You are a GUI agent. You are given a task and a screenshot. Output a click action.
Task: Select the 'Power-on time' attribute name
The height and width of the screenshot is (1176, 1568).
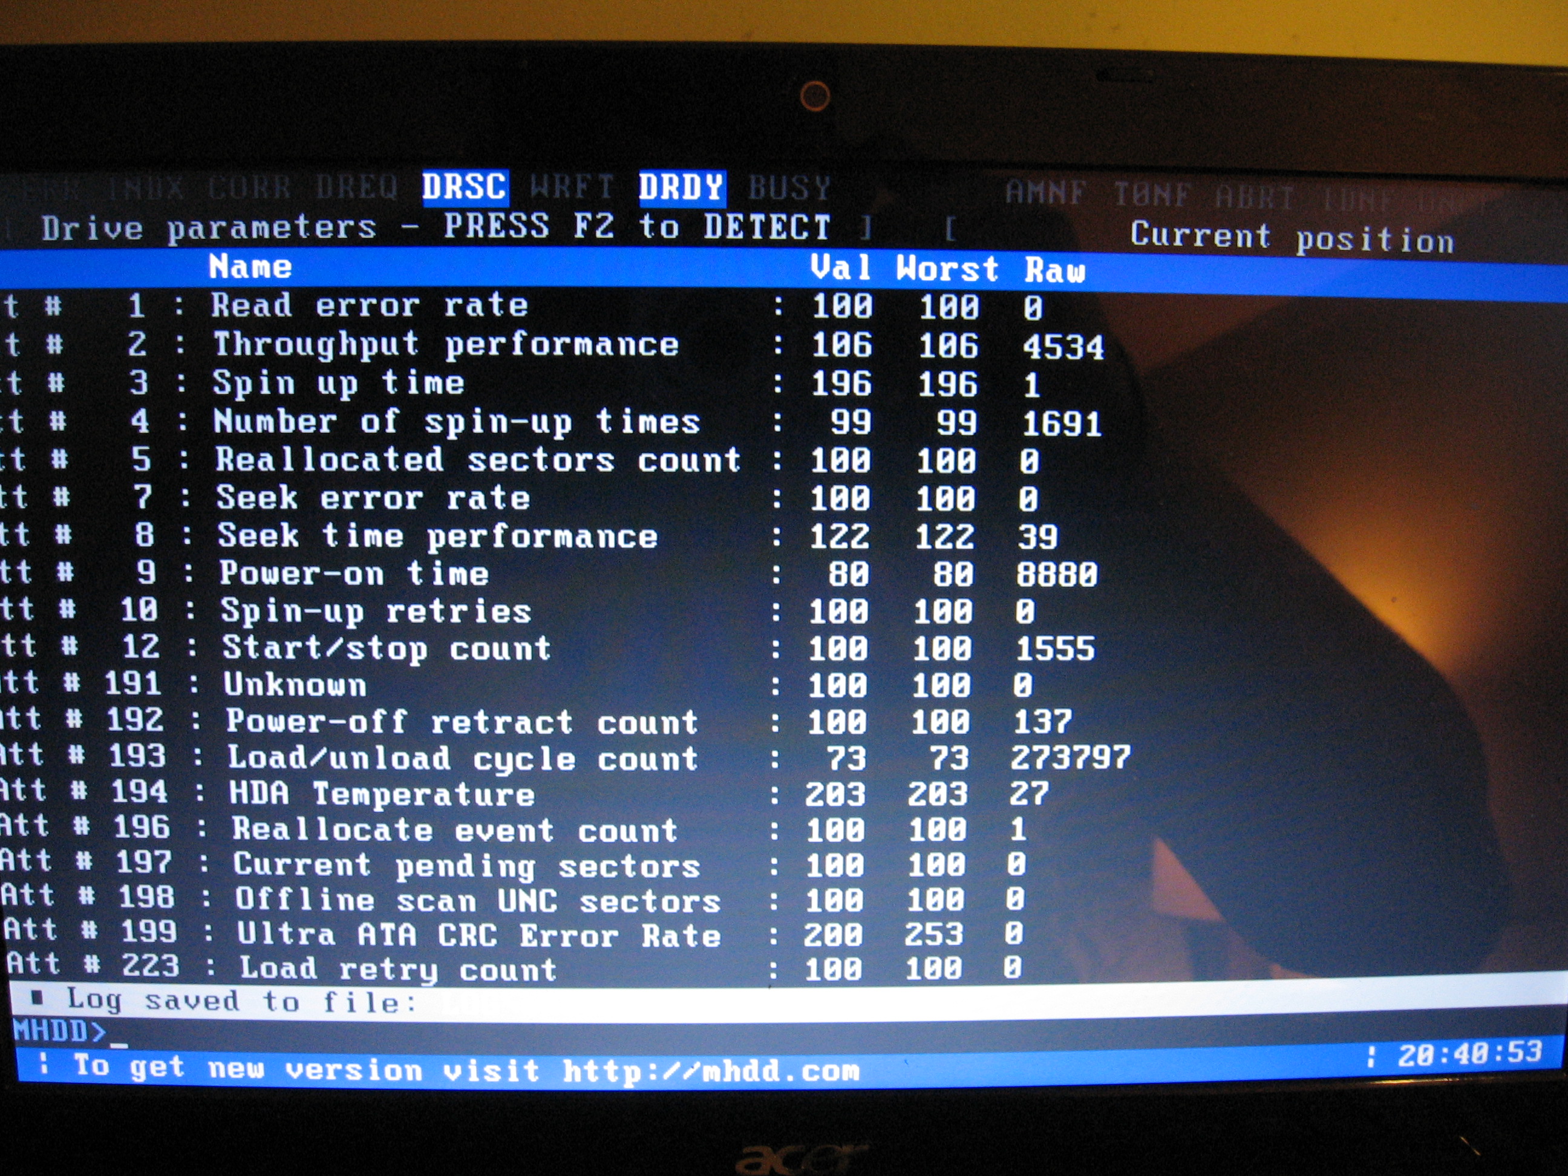pos(354,573)
